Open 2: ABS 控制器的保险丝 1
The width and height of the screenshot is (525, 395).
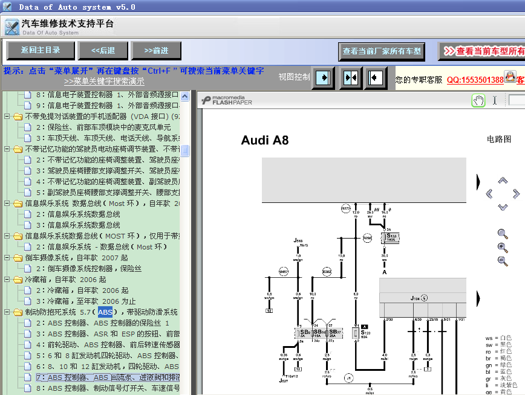pyautogui.click(x=103, y=323)
